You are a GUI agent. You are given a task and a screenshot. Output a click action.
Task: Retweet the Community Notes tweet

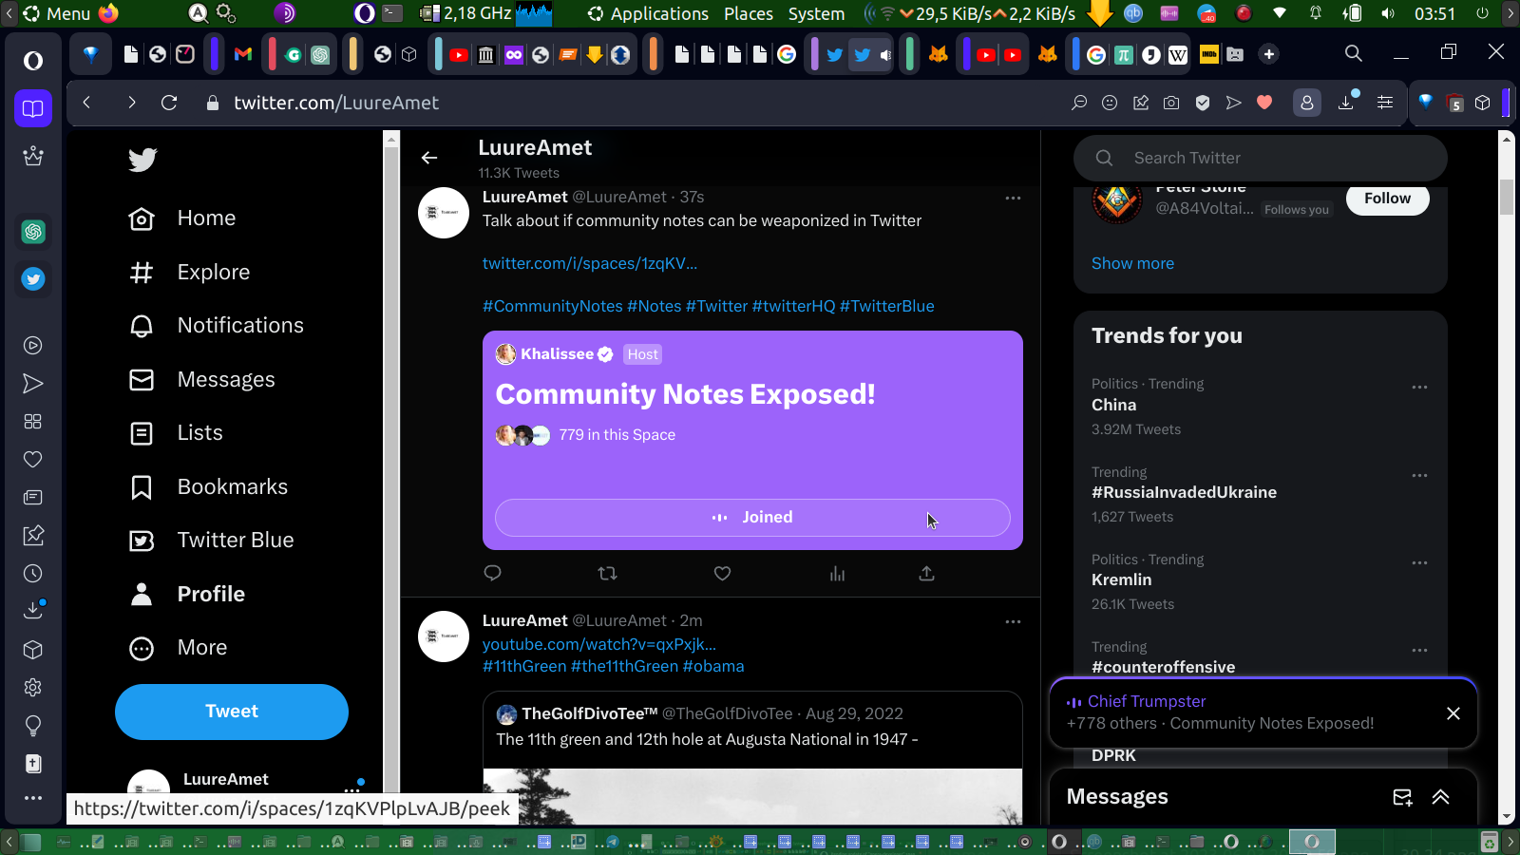click(607, 573)
